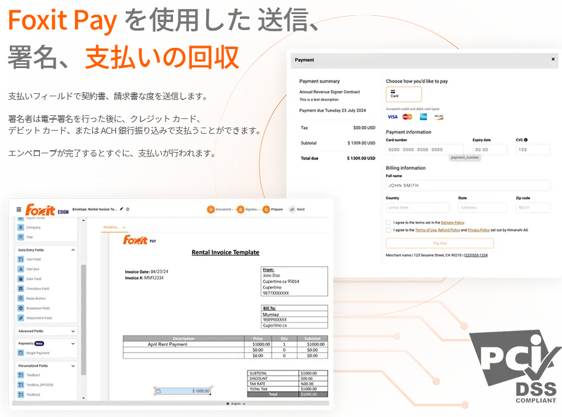
Task: Click the Send step label
Action: pos(301,209)
